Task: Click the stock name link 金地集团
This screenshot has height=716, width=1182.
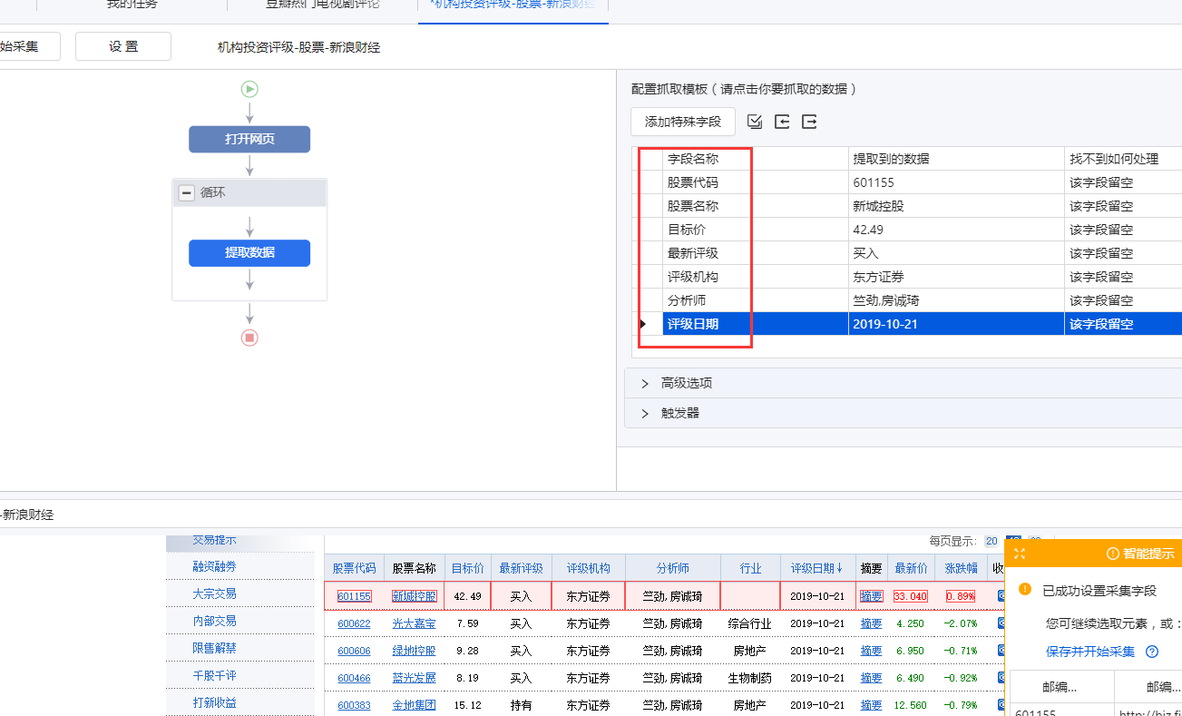Action: (x=414, y=705)
